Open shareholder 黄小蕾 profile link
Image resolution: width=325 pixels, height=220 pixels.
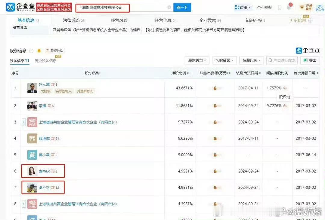(x=44, y=154)
